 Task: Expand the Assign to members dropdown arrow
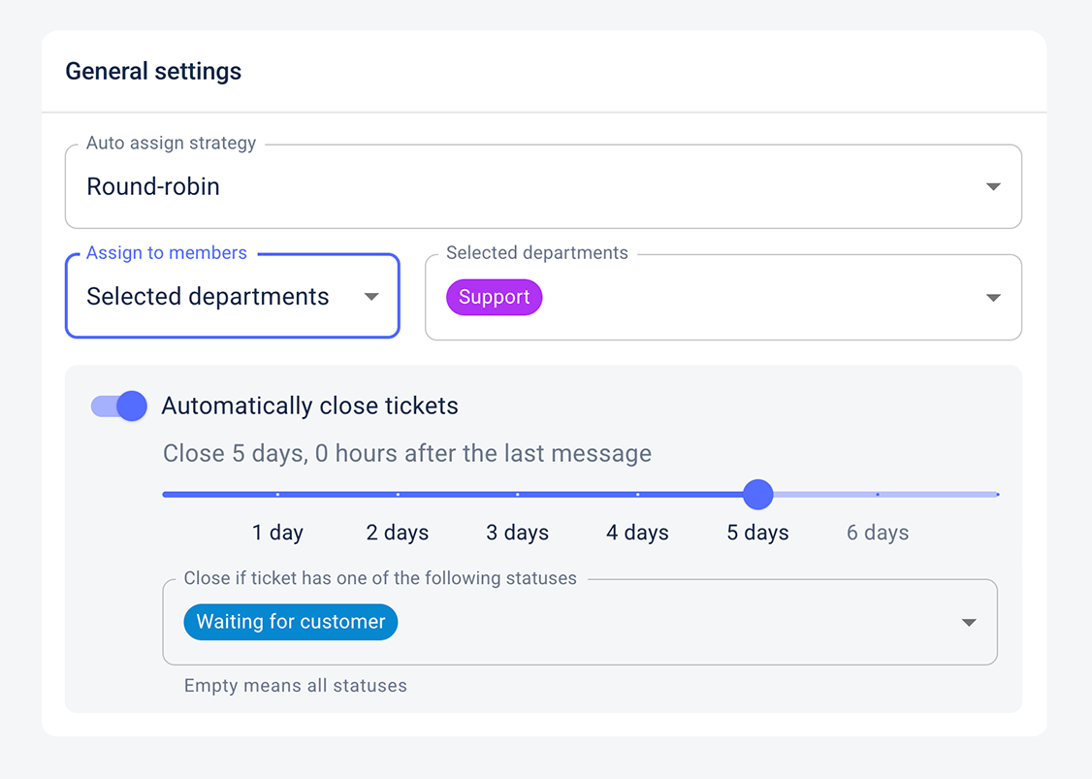[x=371, y=297]
